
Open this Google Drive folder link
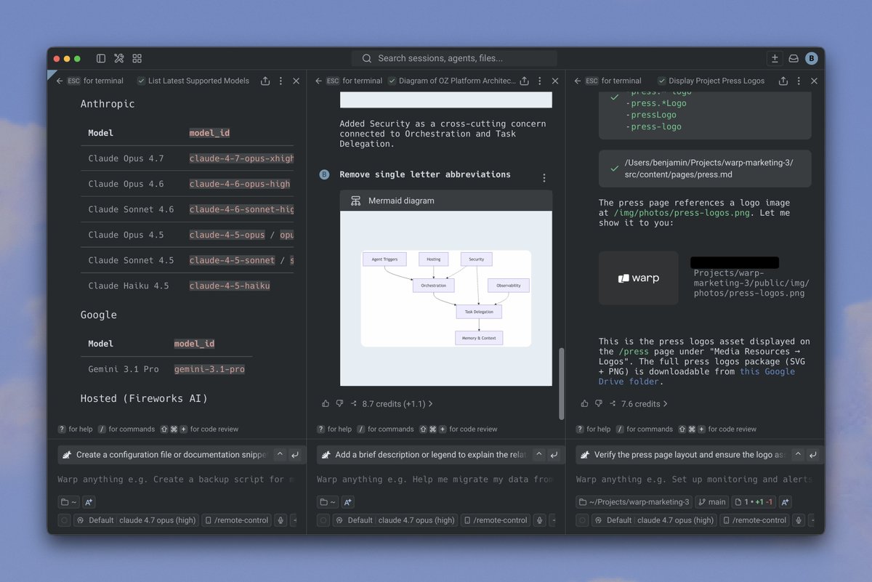point(697,376)
